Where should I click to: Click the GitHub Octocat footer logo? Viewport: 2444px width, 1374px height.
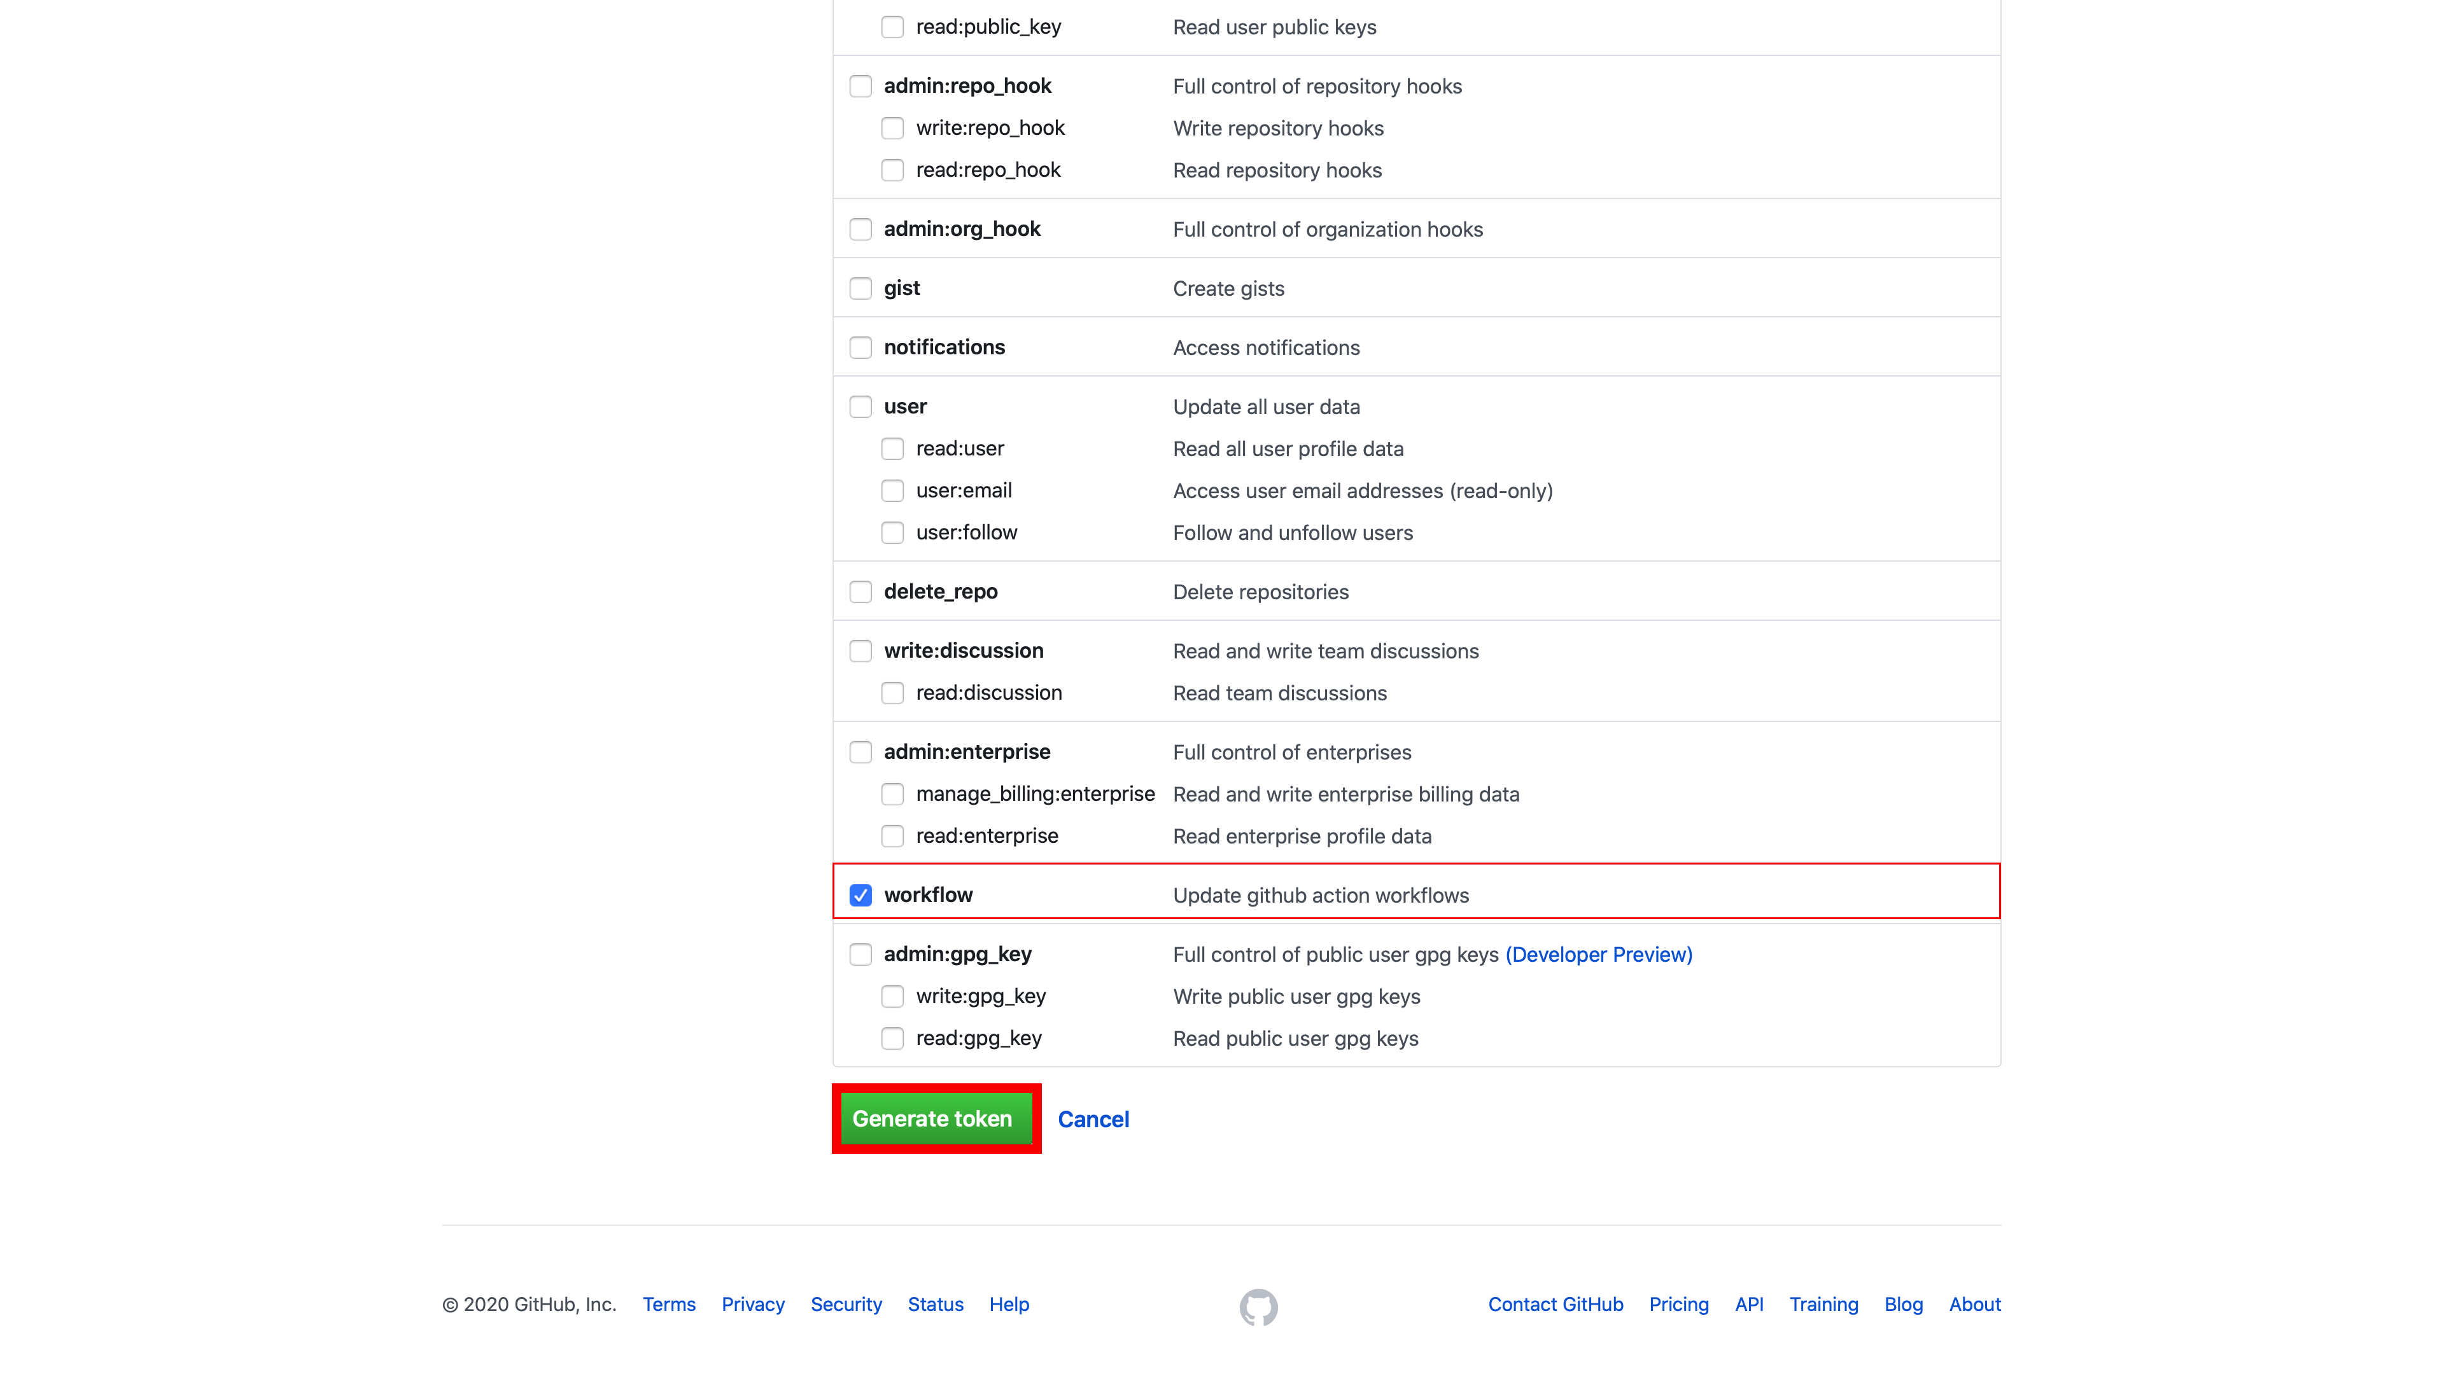[1258, 1307]
